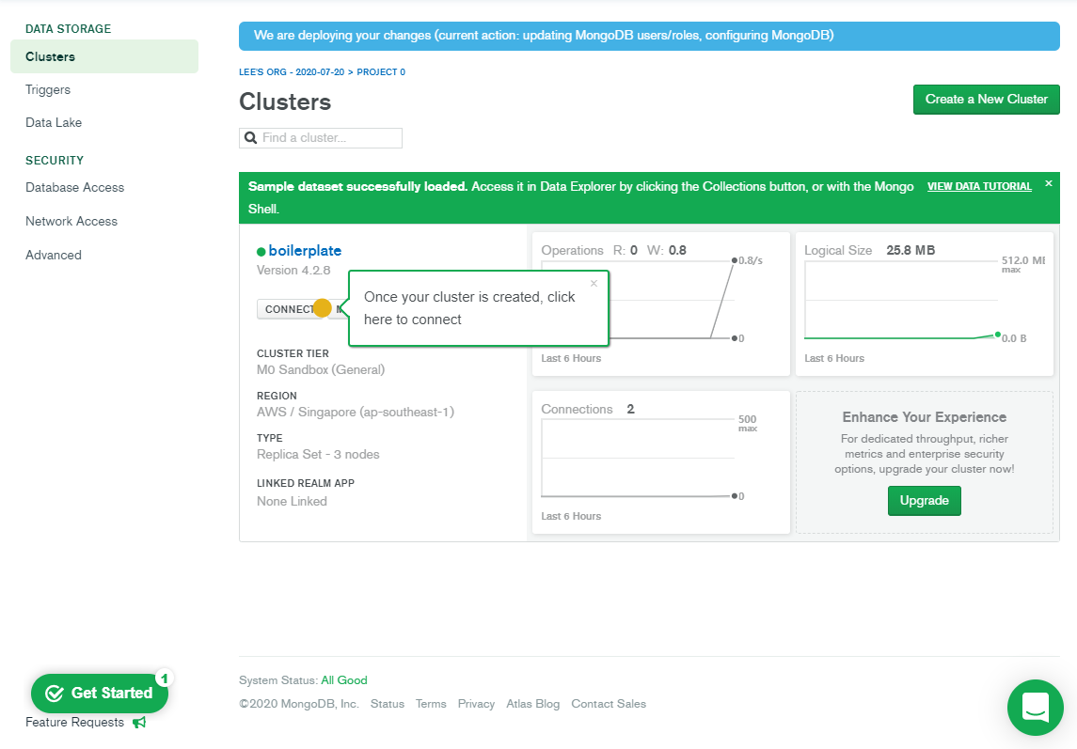The image size is (1077, 749).
Task: Click the Logical Size chart
Action: pyautogui.click(x=924, y=304)
